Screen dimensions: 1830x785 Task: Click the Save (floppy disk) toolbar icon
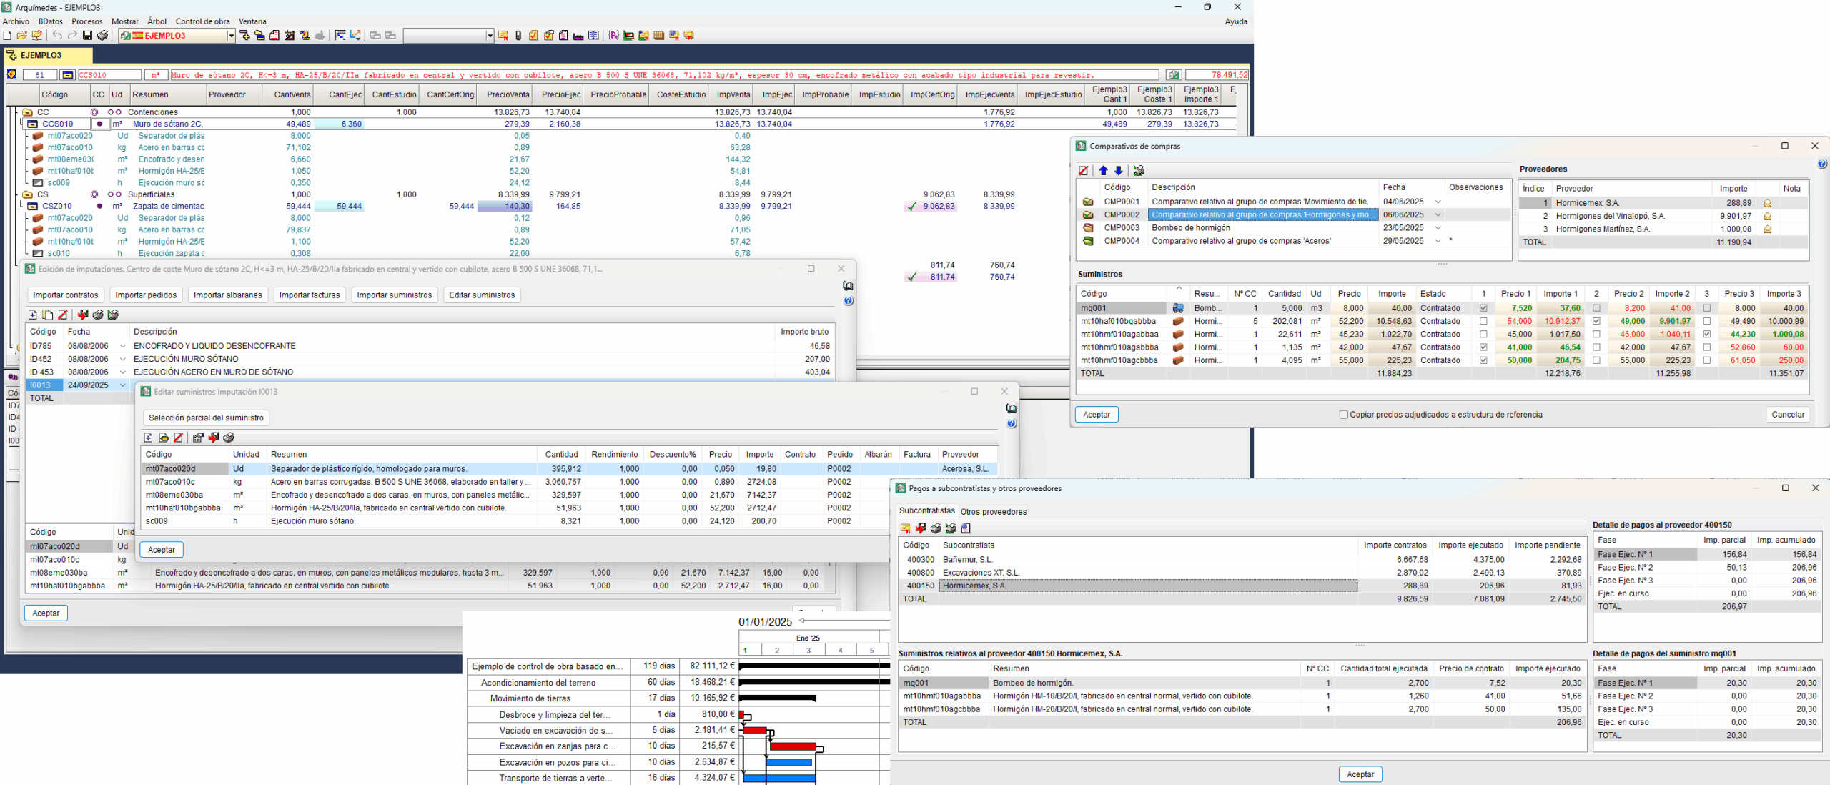tap(87, 36)
